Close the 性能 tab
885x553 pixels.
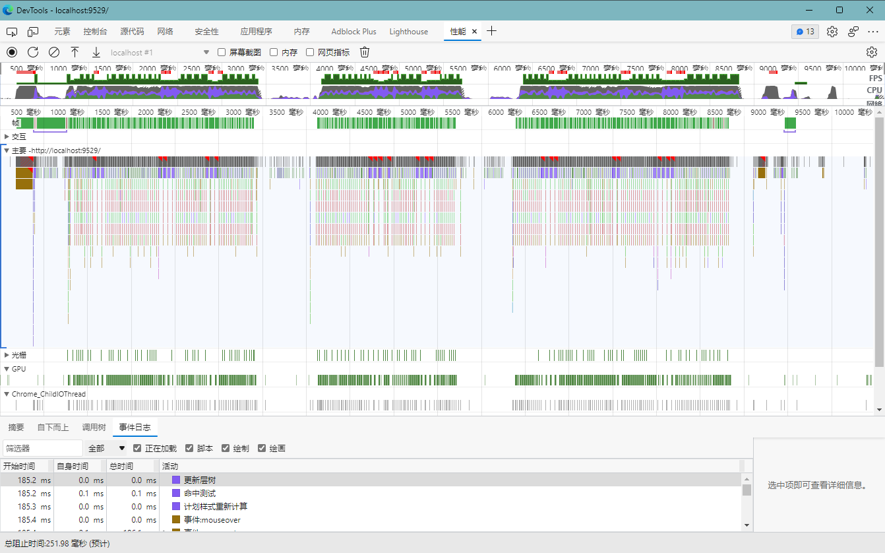(x=474, y=32)
